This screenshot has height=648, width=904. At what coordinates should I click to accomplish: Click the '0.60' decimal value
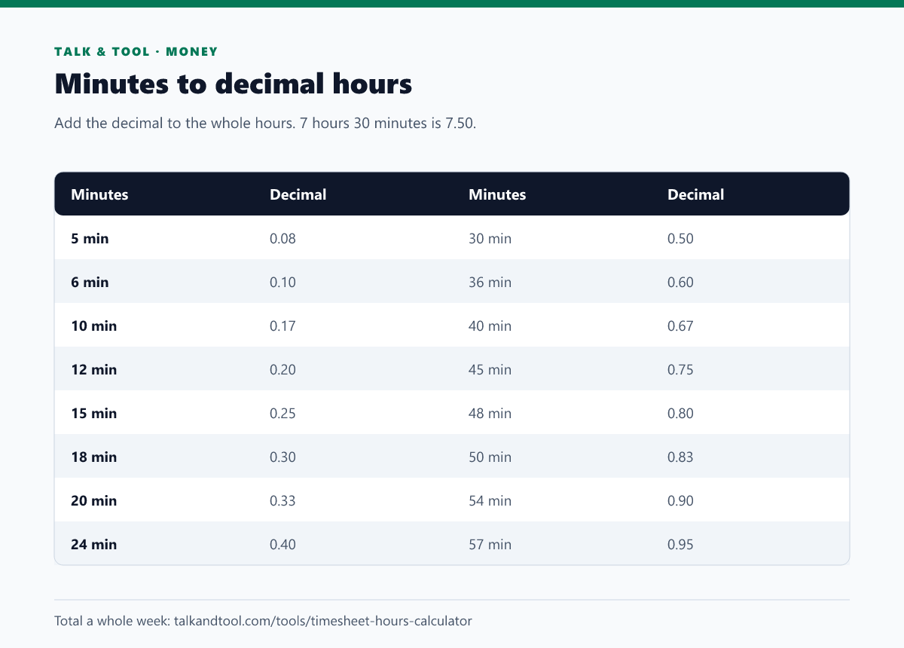click(x=681, y=283)
